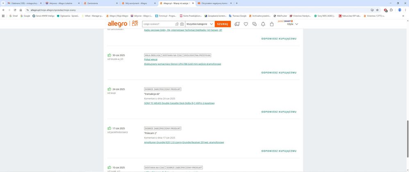The image size is (409, 172).
Task: Click the DOBRZE ZABEZPIECZONY PRODUKT tag in wupi review
Action: [163, 89]
